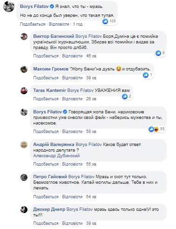Reply to Джокер Днепр's comment with Відповісти
176x229 pixels.
tap(72, 223)
